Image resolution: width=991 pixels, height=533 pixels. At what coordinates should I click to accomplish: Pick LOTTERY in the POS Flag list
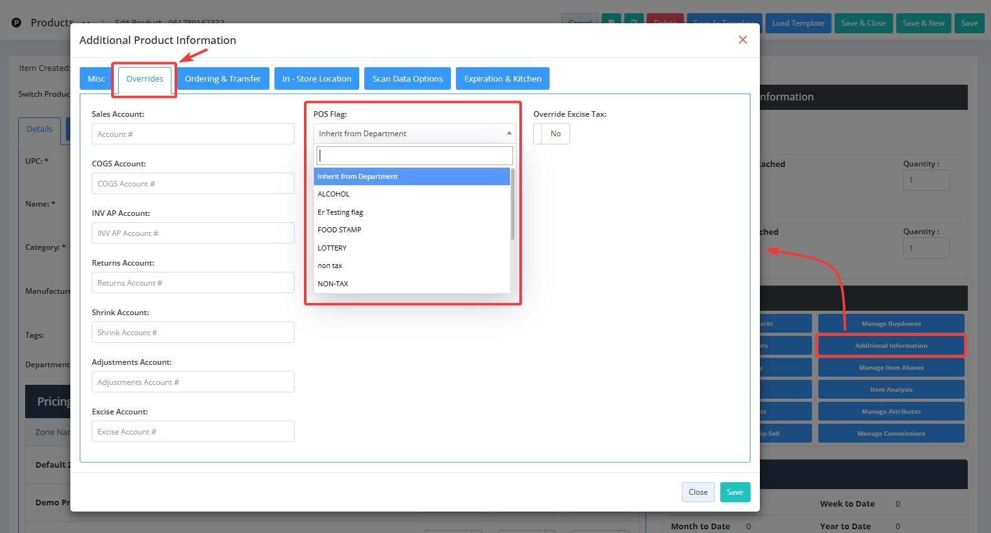pyautogui.click(x=332, y=248)
